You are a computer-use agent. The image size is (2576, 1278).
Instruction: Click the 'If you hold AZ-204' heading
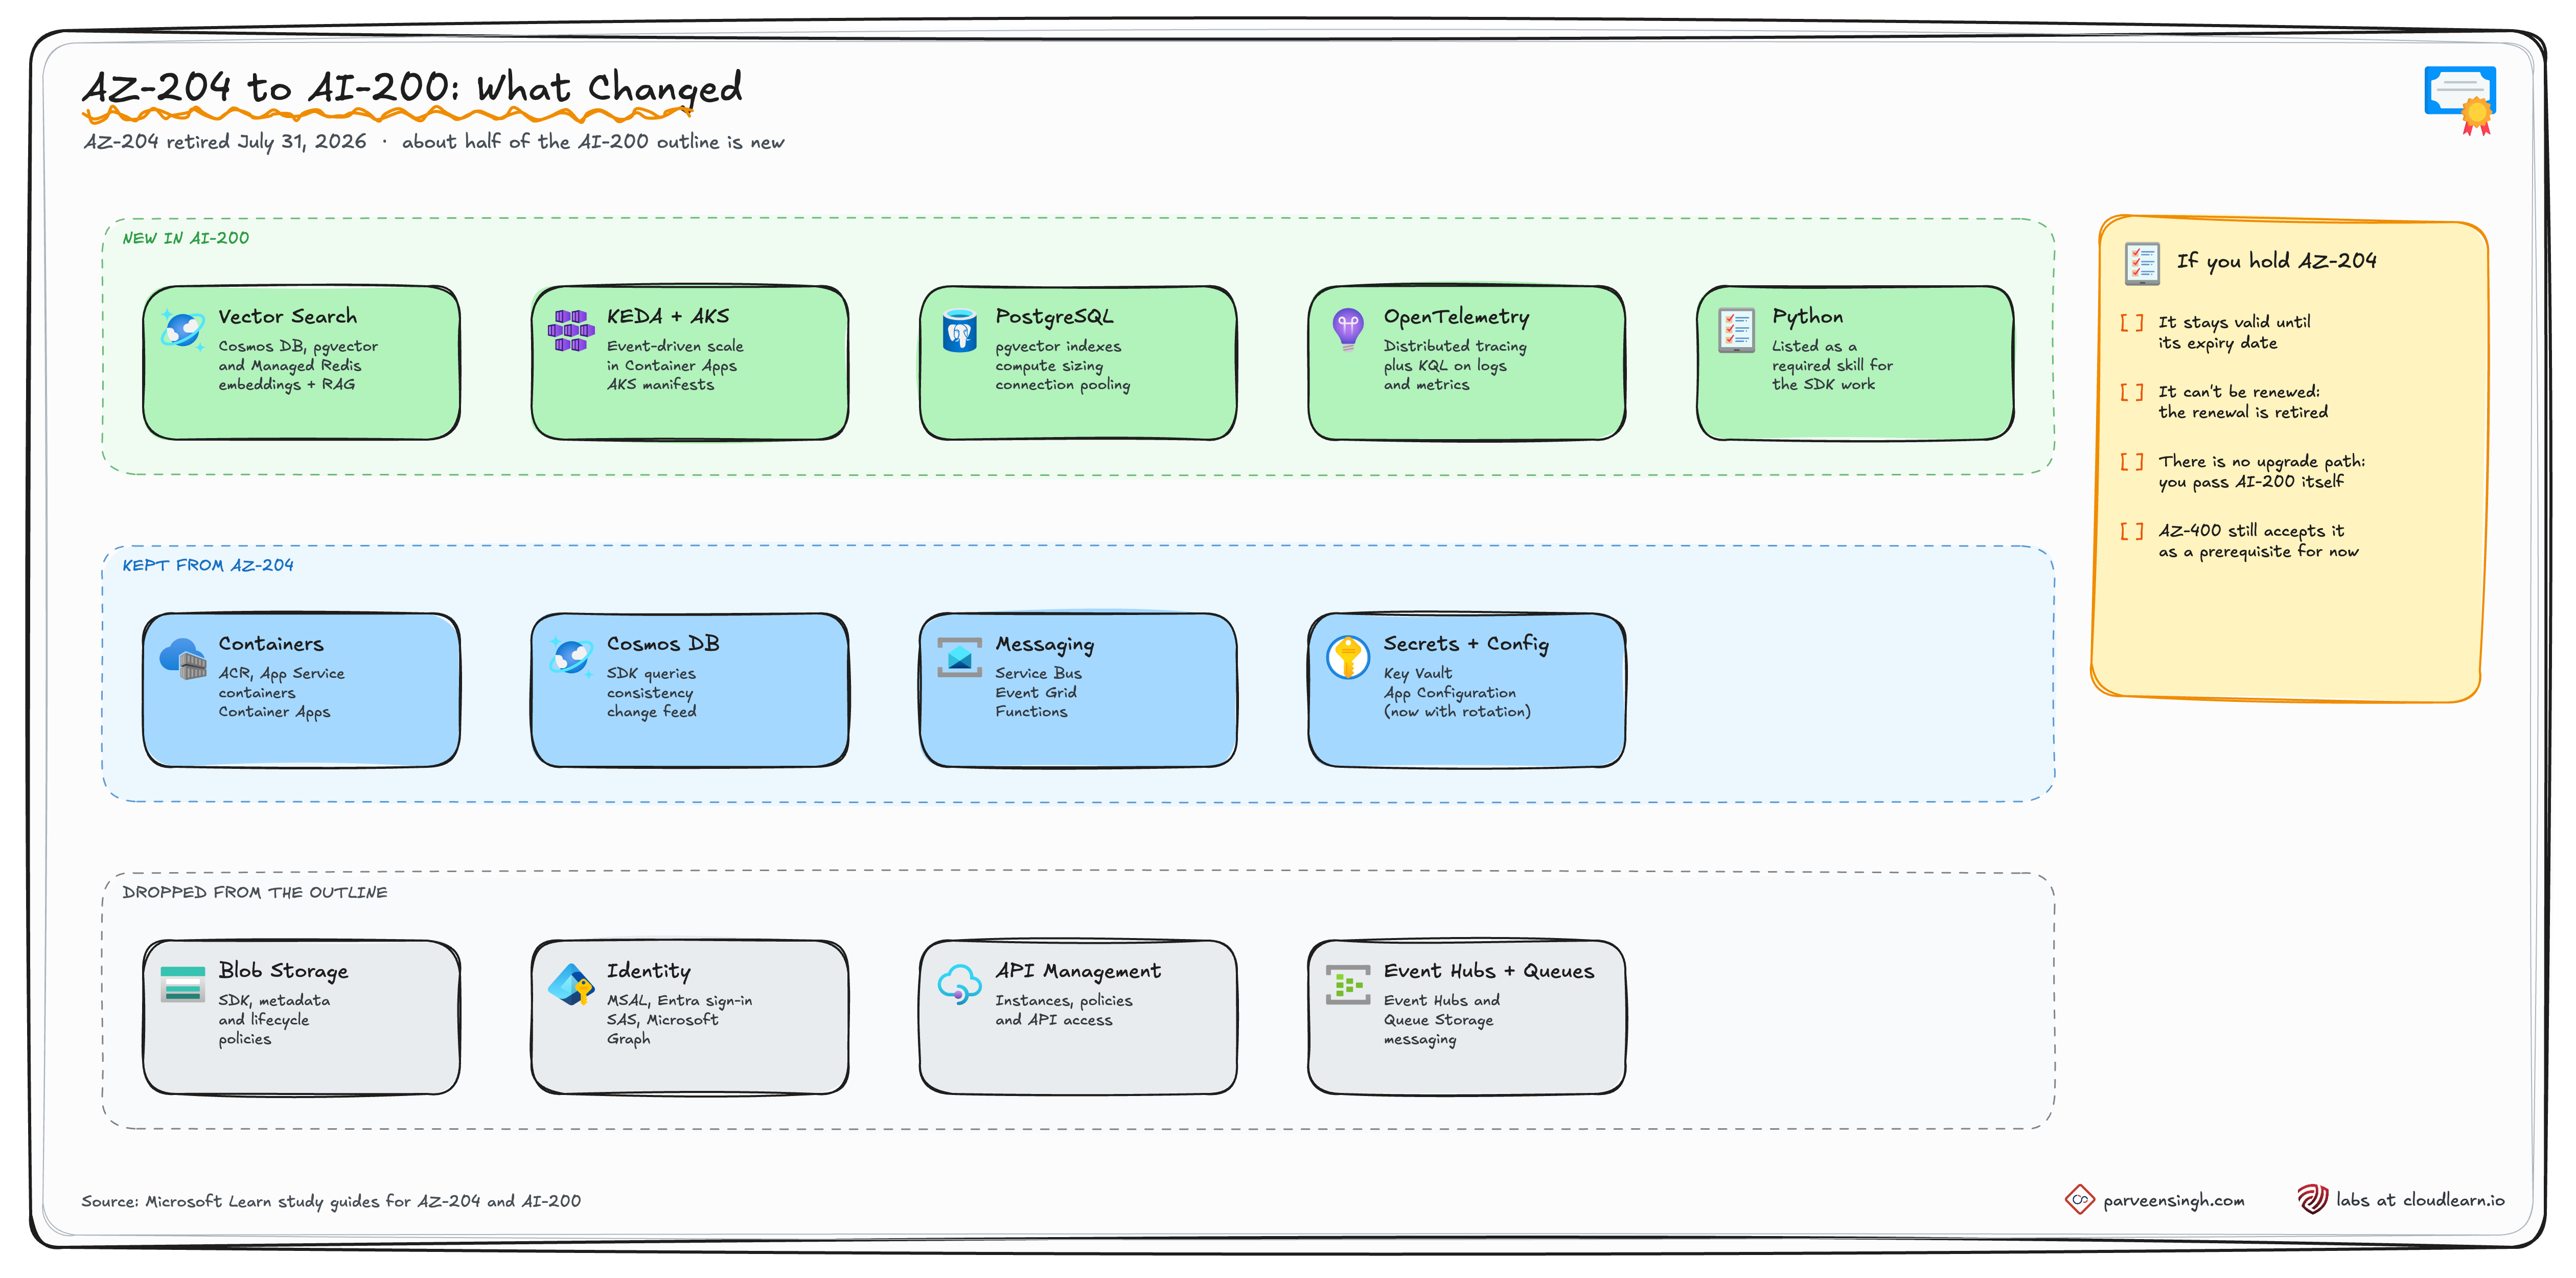click(x=2276, y=262)
